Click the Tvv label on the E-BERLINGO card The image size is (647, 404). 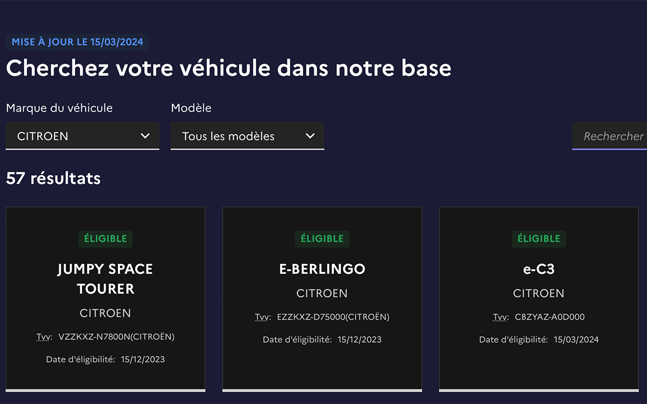(x=261, y=317)
